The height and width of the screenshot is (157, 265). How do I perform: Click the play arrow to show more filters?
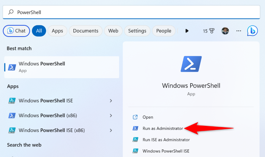[187, 31]
